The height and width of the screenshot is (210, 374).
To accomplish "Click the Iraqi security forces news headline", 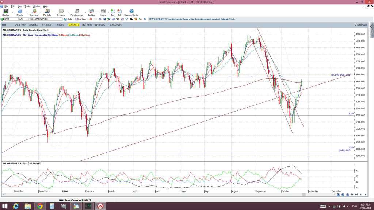I will point(192,19).
